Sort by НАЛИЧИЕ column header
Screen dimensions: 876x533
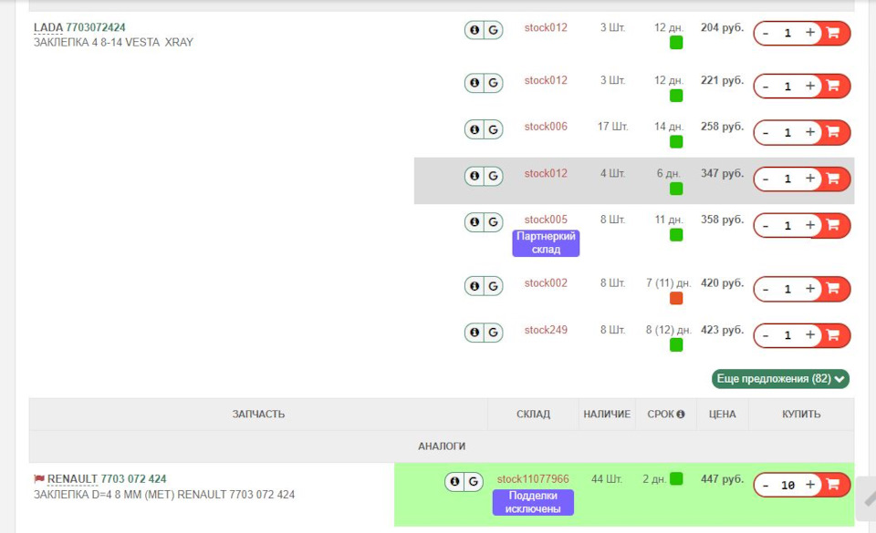[x=607, y=415]
